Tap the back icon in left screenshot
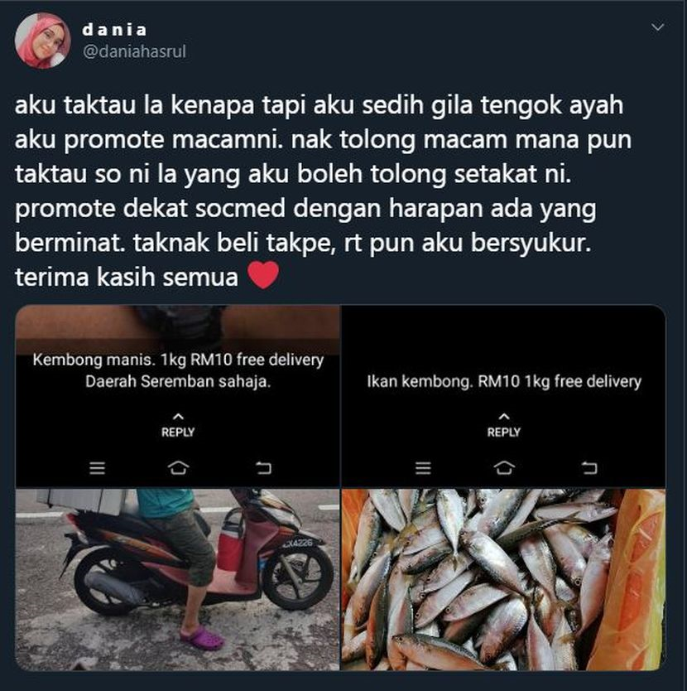The height and width of the screenshot is (691, 687). click(263, 467)
